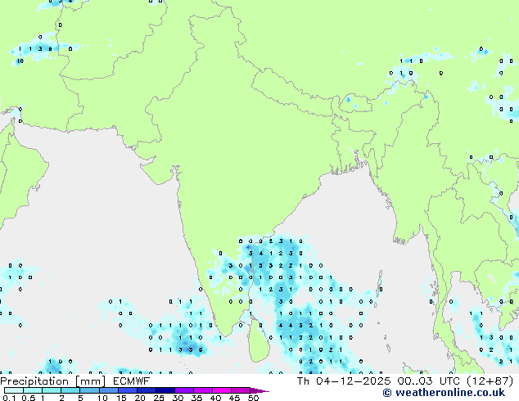
Task: Click the weatheronline.co.uk copyright link
Action: pyautogui.click(x=444, y=393)
